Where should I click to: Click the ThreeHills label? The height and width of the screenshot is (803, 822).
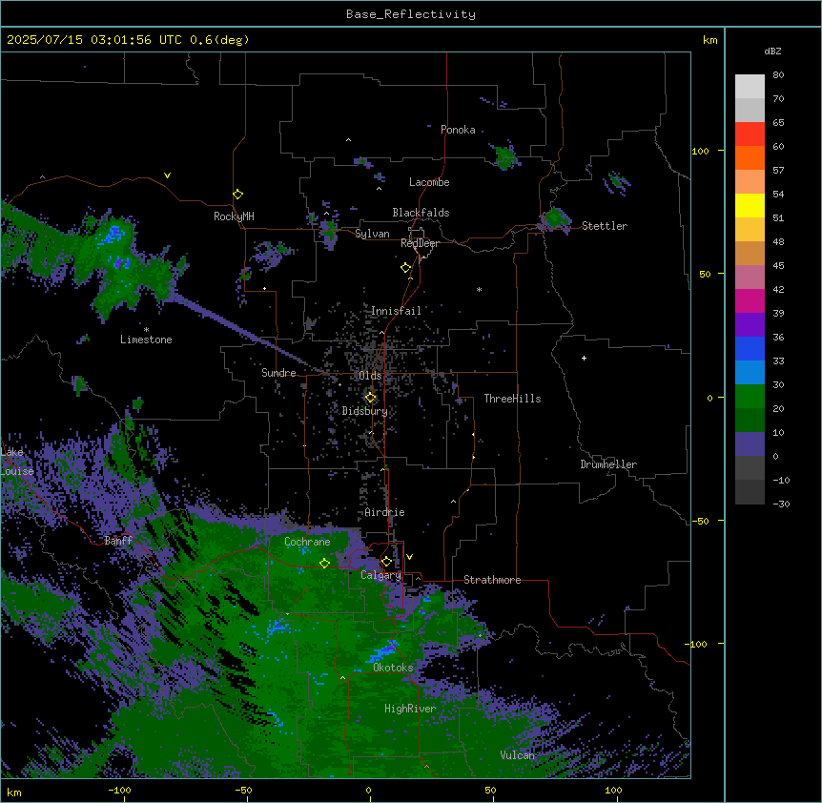pos(512,399)
